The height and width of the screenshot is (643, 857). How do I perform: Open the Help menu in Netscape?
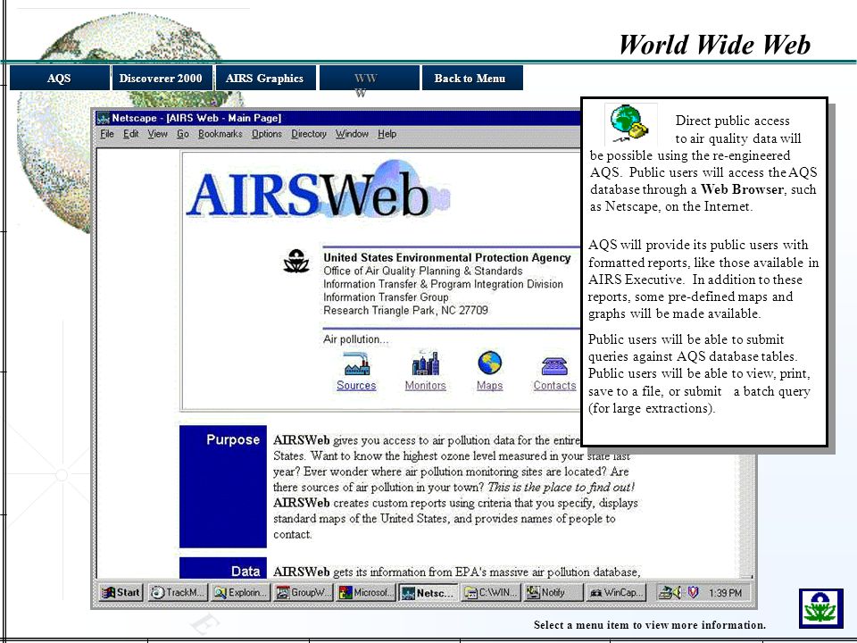coord(387,134)
